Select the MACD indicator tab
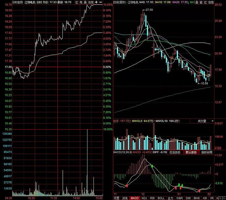 (x=134, y=198)
